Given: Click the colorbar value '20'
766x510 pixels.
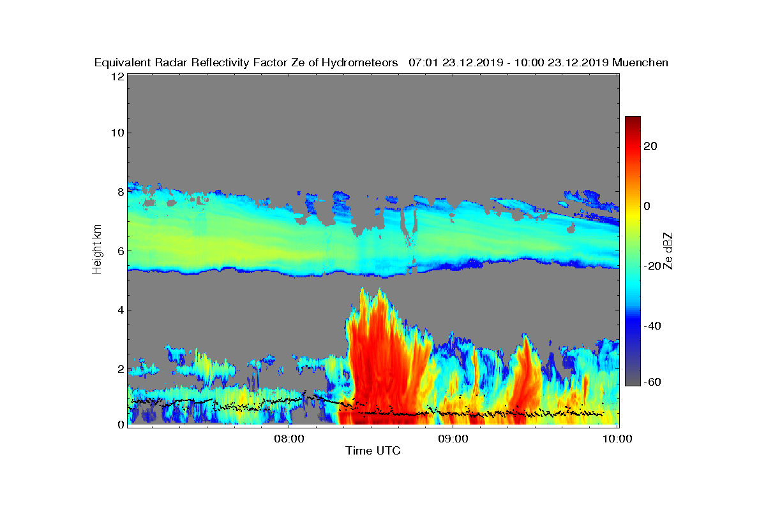Looking at the screenshot, I should point(651,146).
